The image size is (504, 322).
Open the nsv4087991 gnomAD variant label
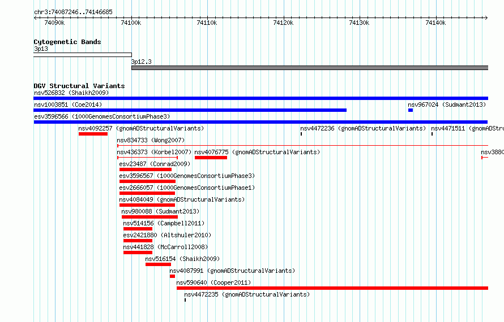coord(232,271)
